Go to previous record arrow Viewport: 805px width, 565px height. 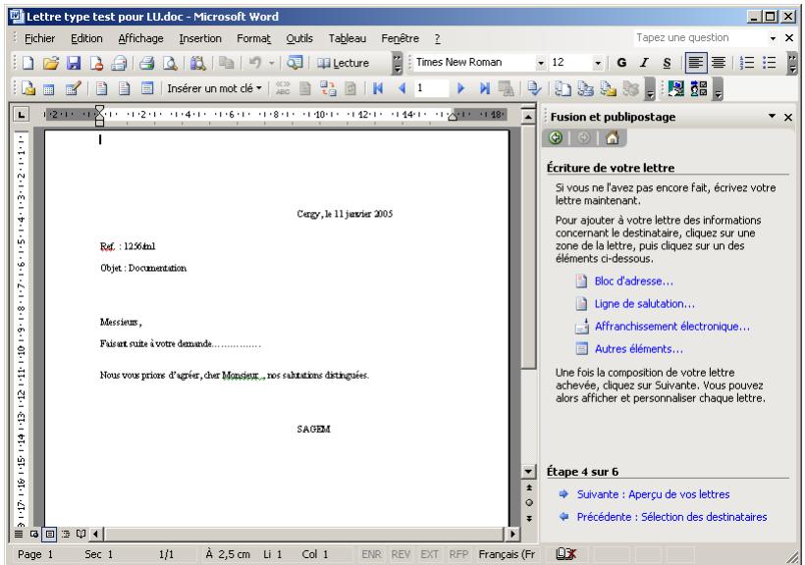[x=402, y=89]
